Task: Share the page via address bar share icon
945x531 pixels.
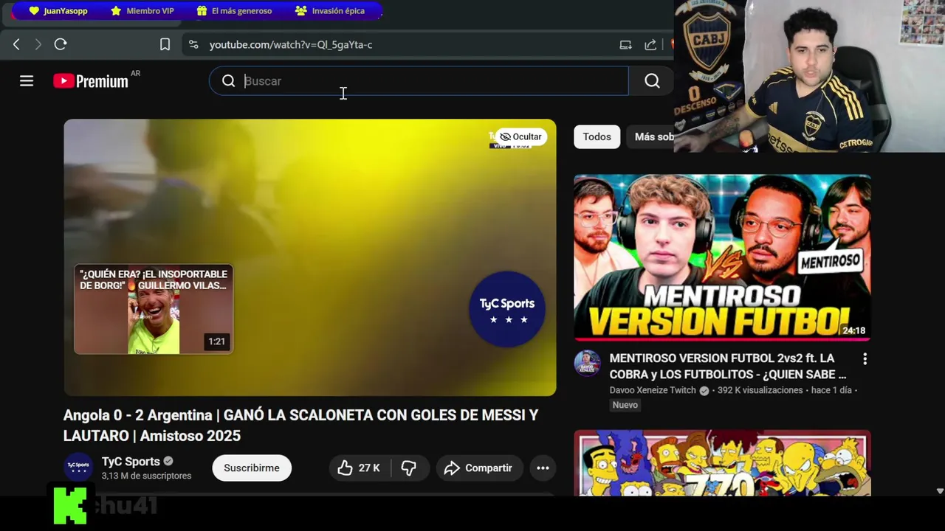Action: (x=650, y=45)
